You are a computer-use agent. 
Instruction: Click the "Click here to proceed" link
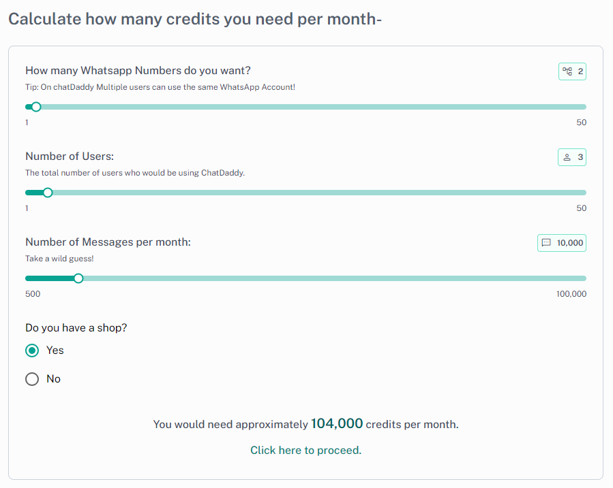(305, 450)
